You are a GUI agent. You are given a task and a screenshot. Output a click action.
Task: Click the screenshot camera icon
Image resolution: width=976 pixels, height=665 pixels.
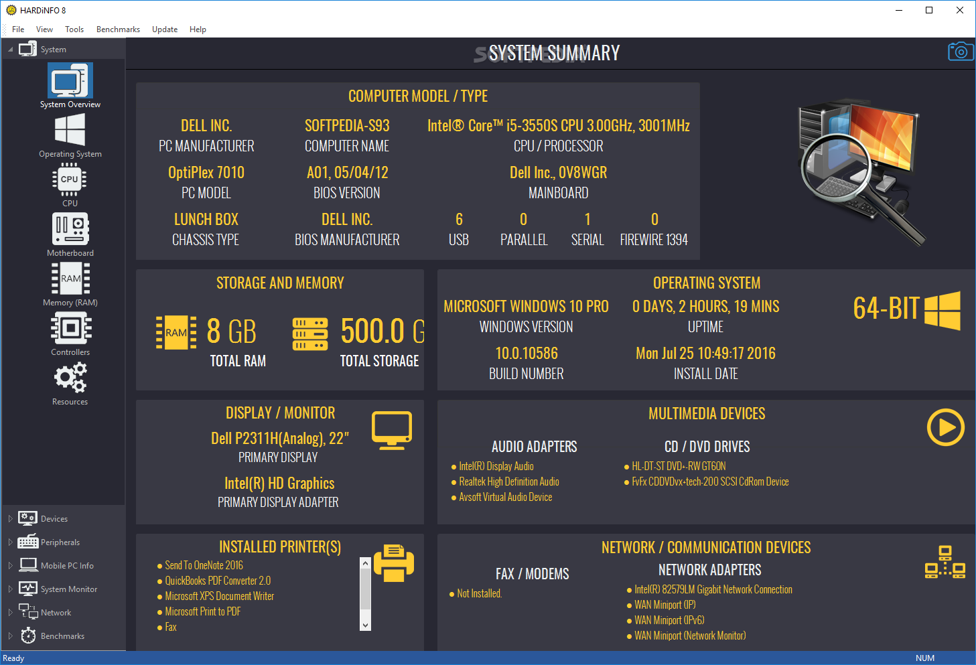coord(961,52)
